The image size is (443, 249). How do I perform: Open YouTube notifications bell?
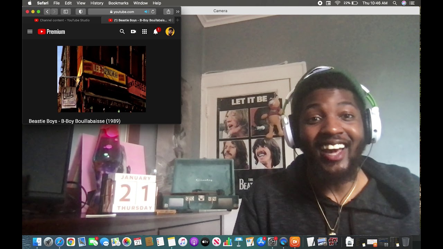[156, 31]
